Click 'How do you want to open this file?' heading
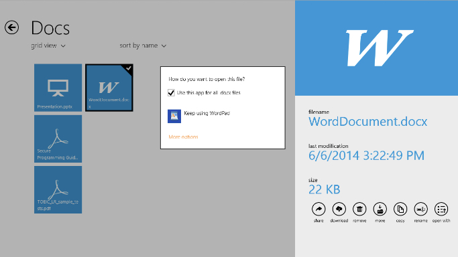Screen dimensions: 458x257 [x=207, y=79]
